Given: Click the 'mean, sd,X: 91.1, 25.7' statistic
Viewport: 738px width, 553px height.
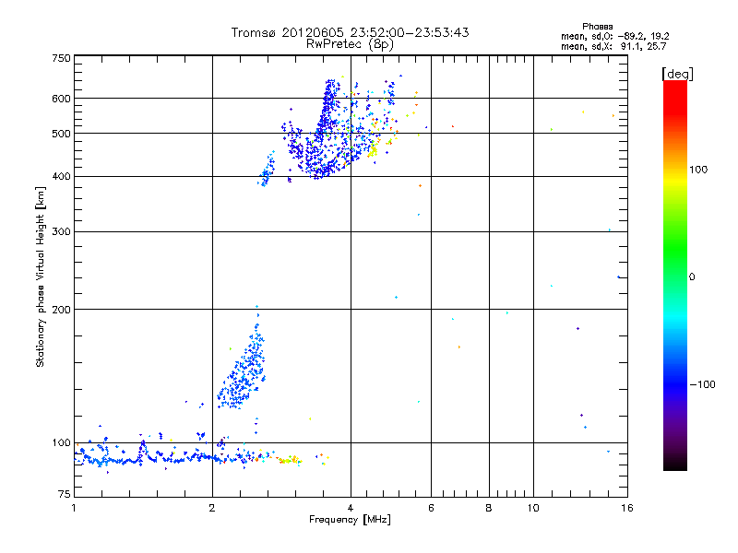Looking at the screenshot, I should click(x=613, y=46).
